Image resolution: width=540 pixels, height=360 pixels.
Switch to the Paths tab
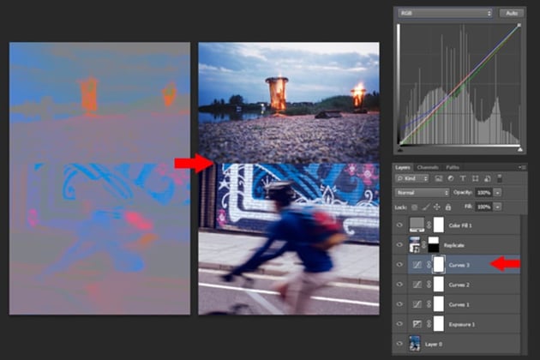(453, 167)
